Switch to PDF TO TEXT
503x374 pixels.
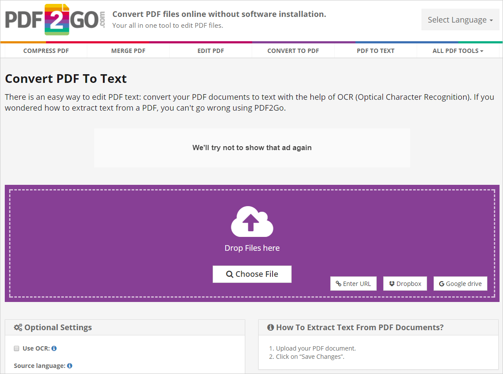376,51
